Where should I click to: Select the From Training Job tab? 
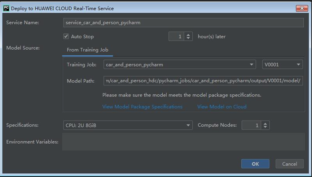(x=88, y=50)
